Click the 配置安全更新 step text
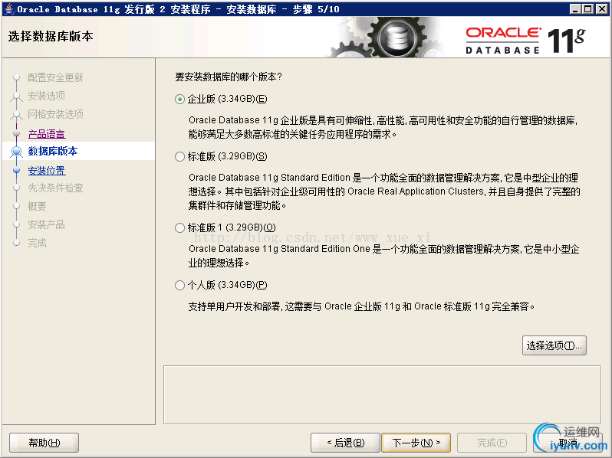The width and height of the screenshot is (612, 458). coord(55,77)
